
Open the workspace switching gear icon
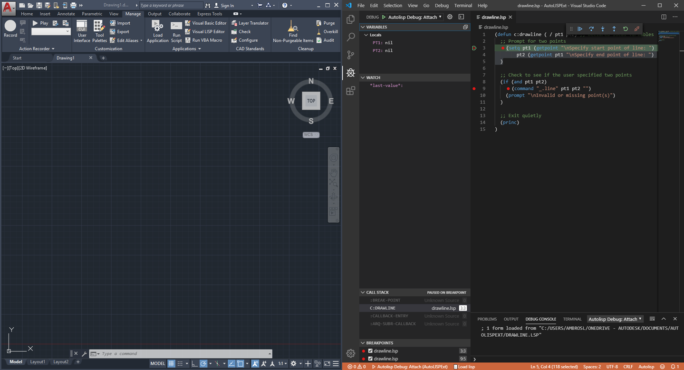(294, 363)
